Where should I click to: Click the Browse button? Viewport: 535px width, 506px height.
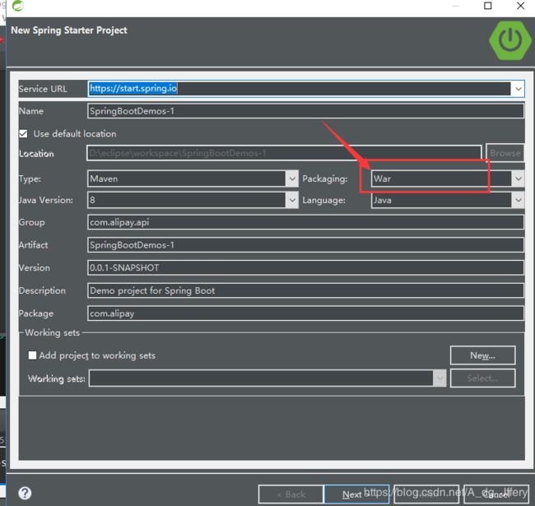(x=505, y=153)
